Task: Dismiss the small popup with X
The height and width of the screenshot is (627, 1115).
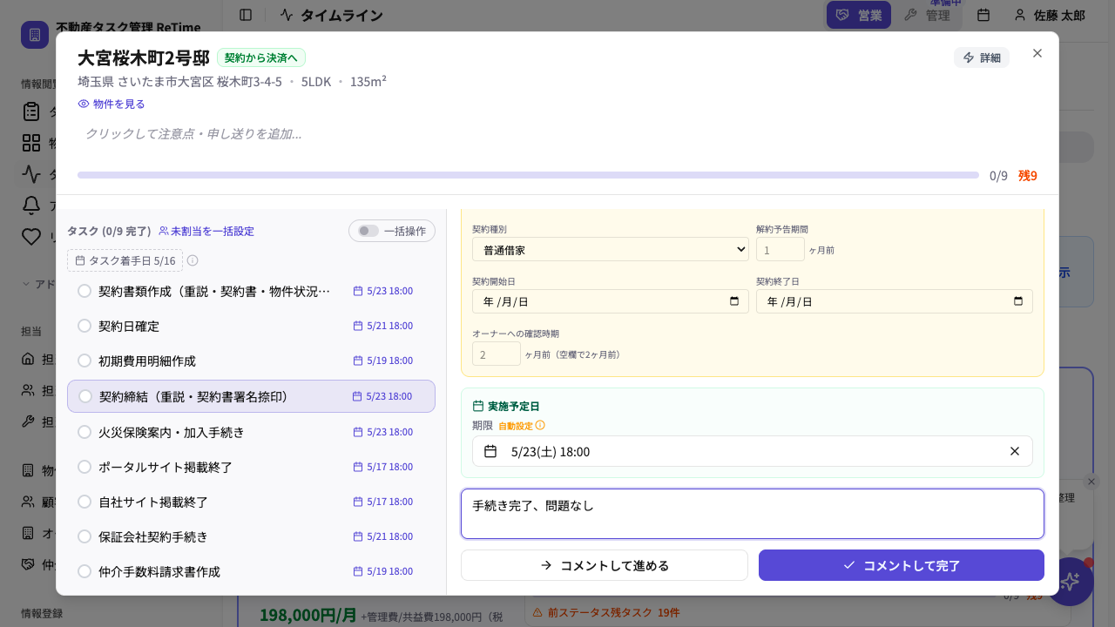Action: point(1091,482)
